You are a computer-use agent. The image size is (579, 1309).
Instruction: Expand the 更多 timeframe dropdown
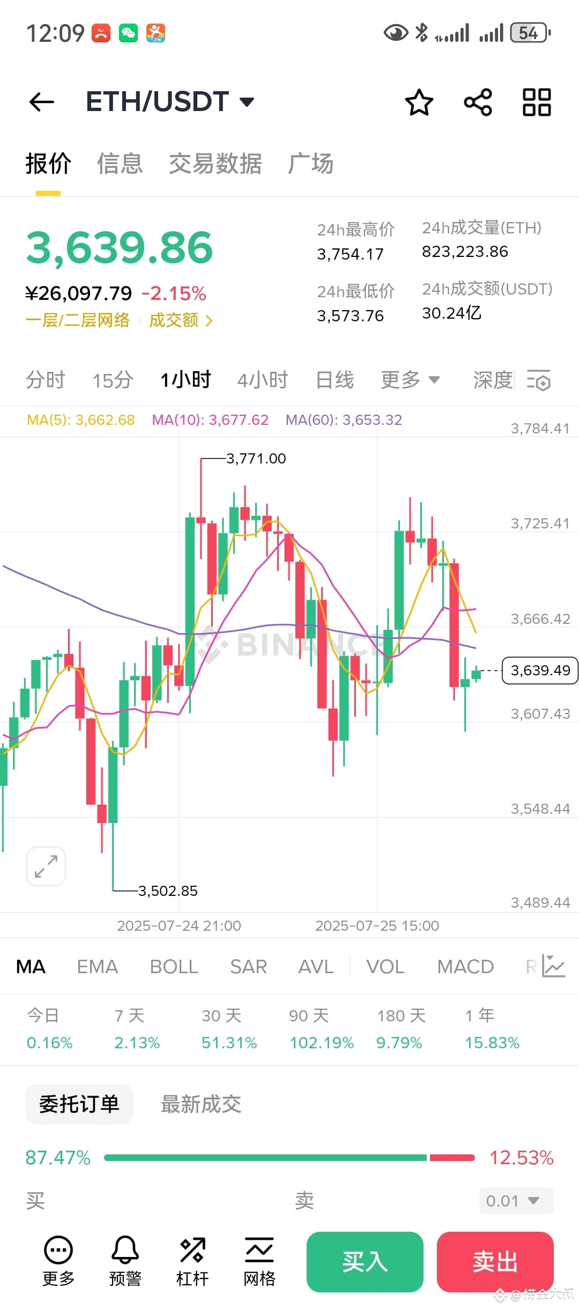(410, 379)
